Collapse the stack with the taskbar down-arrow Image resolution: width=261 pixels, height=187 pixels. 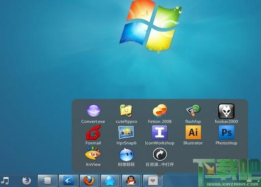click(x=153, y=181)
